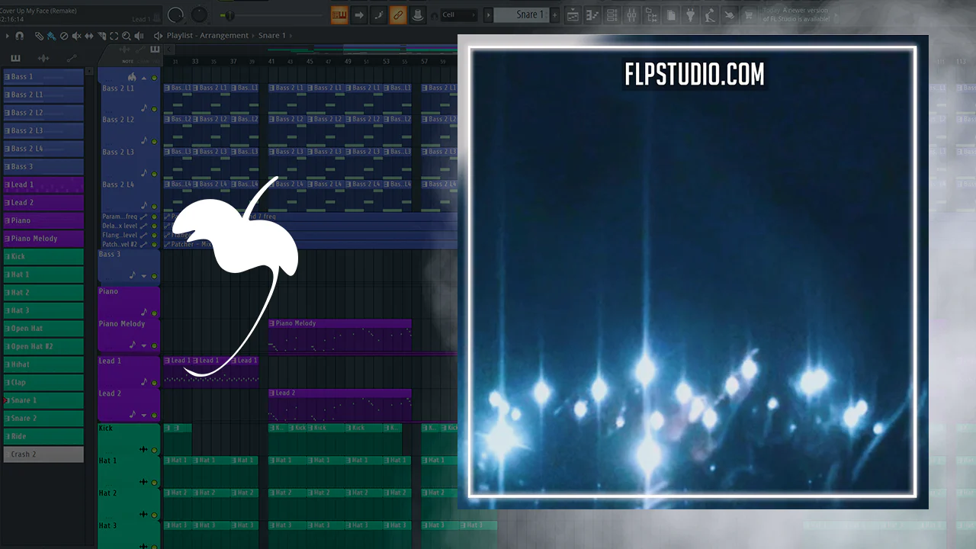Adjust the main pitch knob

click(199, 14)
